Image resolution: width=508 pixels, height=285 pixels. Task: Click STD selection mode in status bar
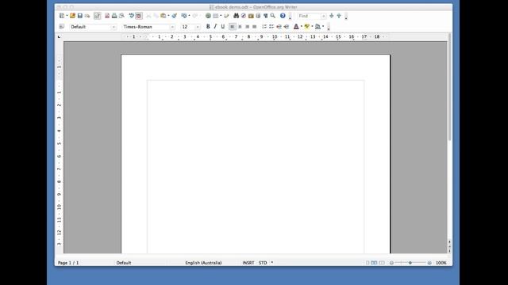263,263
